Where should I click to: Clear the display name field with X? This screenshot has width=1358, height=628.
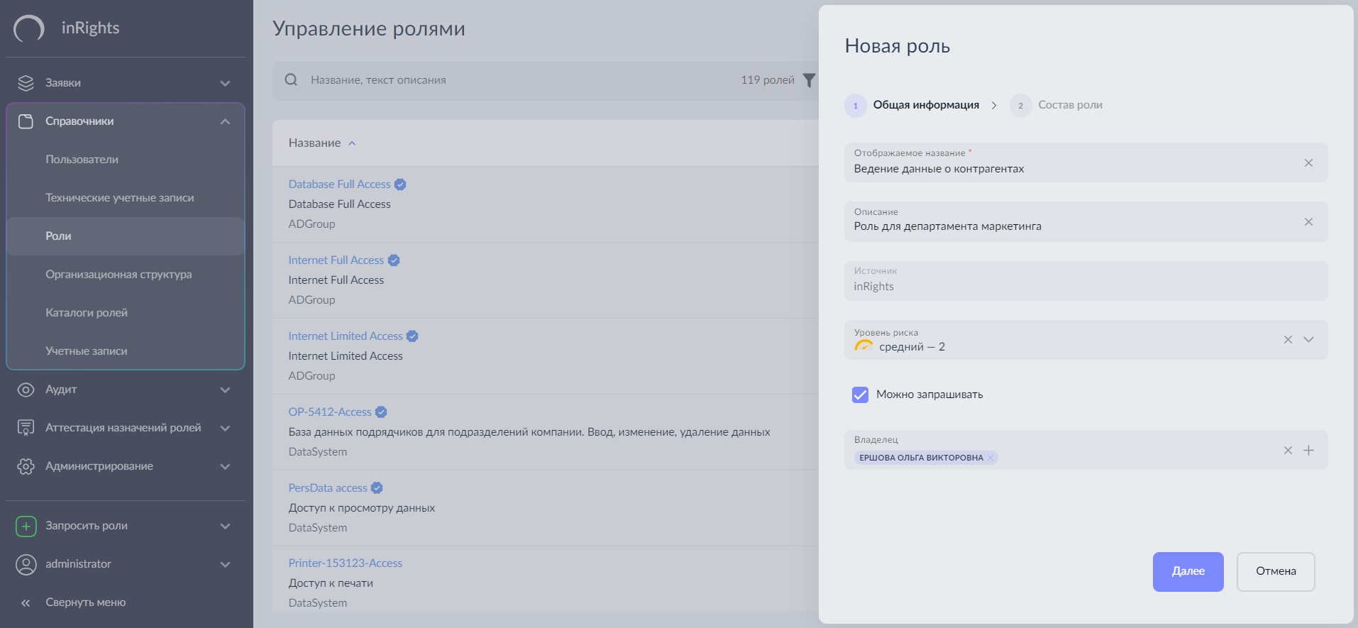(1308, 163)
